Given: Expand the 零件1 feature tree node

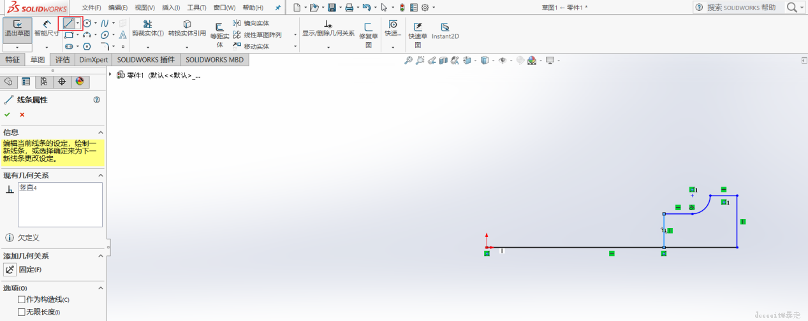Looking at the screenshot, I should (x=111, y=75).
